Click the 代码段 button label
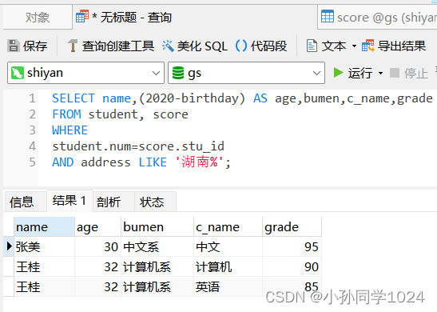Screen dimensions: 437x312 (x=268, y=46)
